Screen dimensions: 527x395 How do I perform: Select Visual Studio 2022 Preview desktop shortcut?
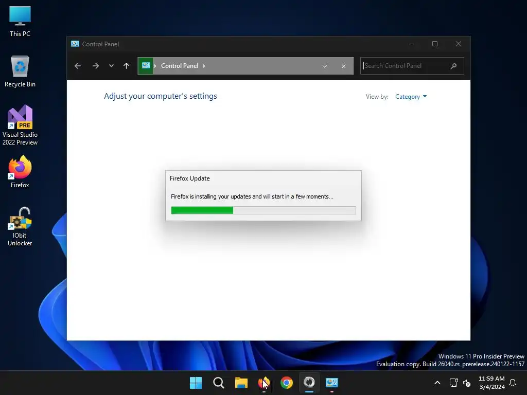tap(20, 125)
